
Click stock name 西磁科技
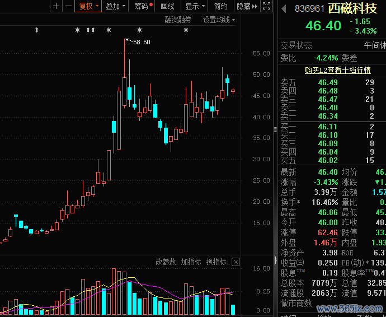tap(352, 8)
